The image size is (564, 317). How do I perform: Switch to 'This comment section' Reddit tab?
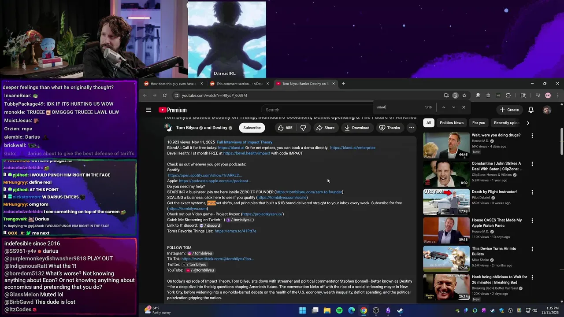(x=239, y=84)
